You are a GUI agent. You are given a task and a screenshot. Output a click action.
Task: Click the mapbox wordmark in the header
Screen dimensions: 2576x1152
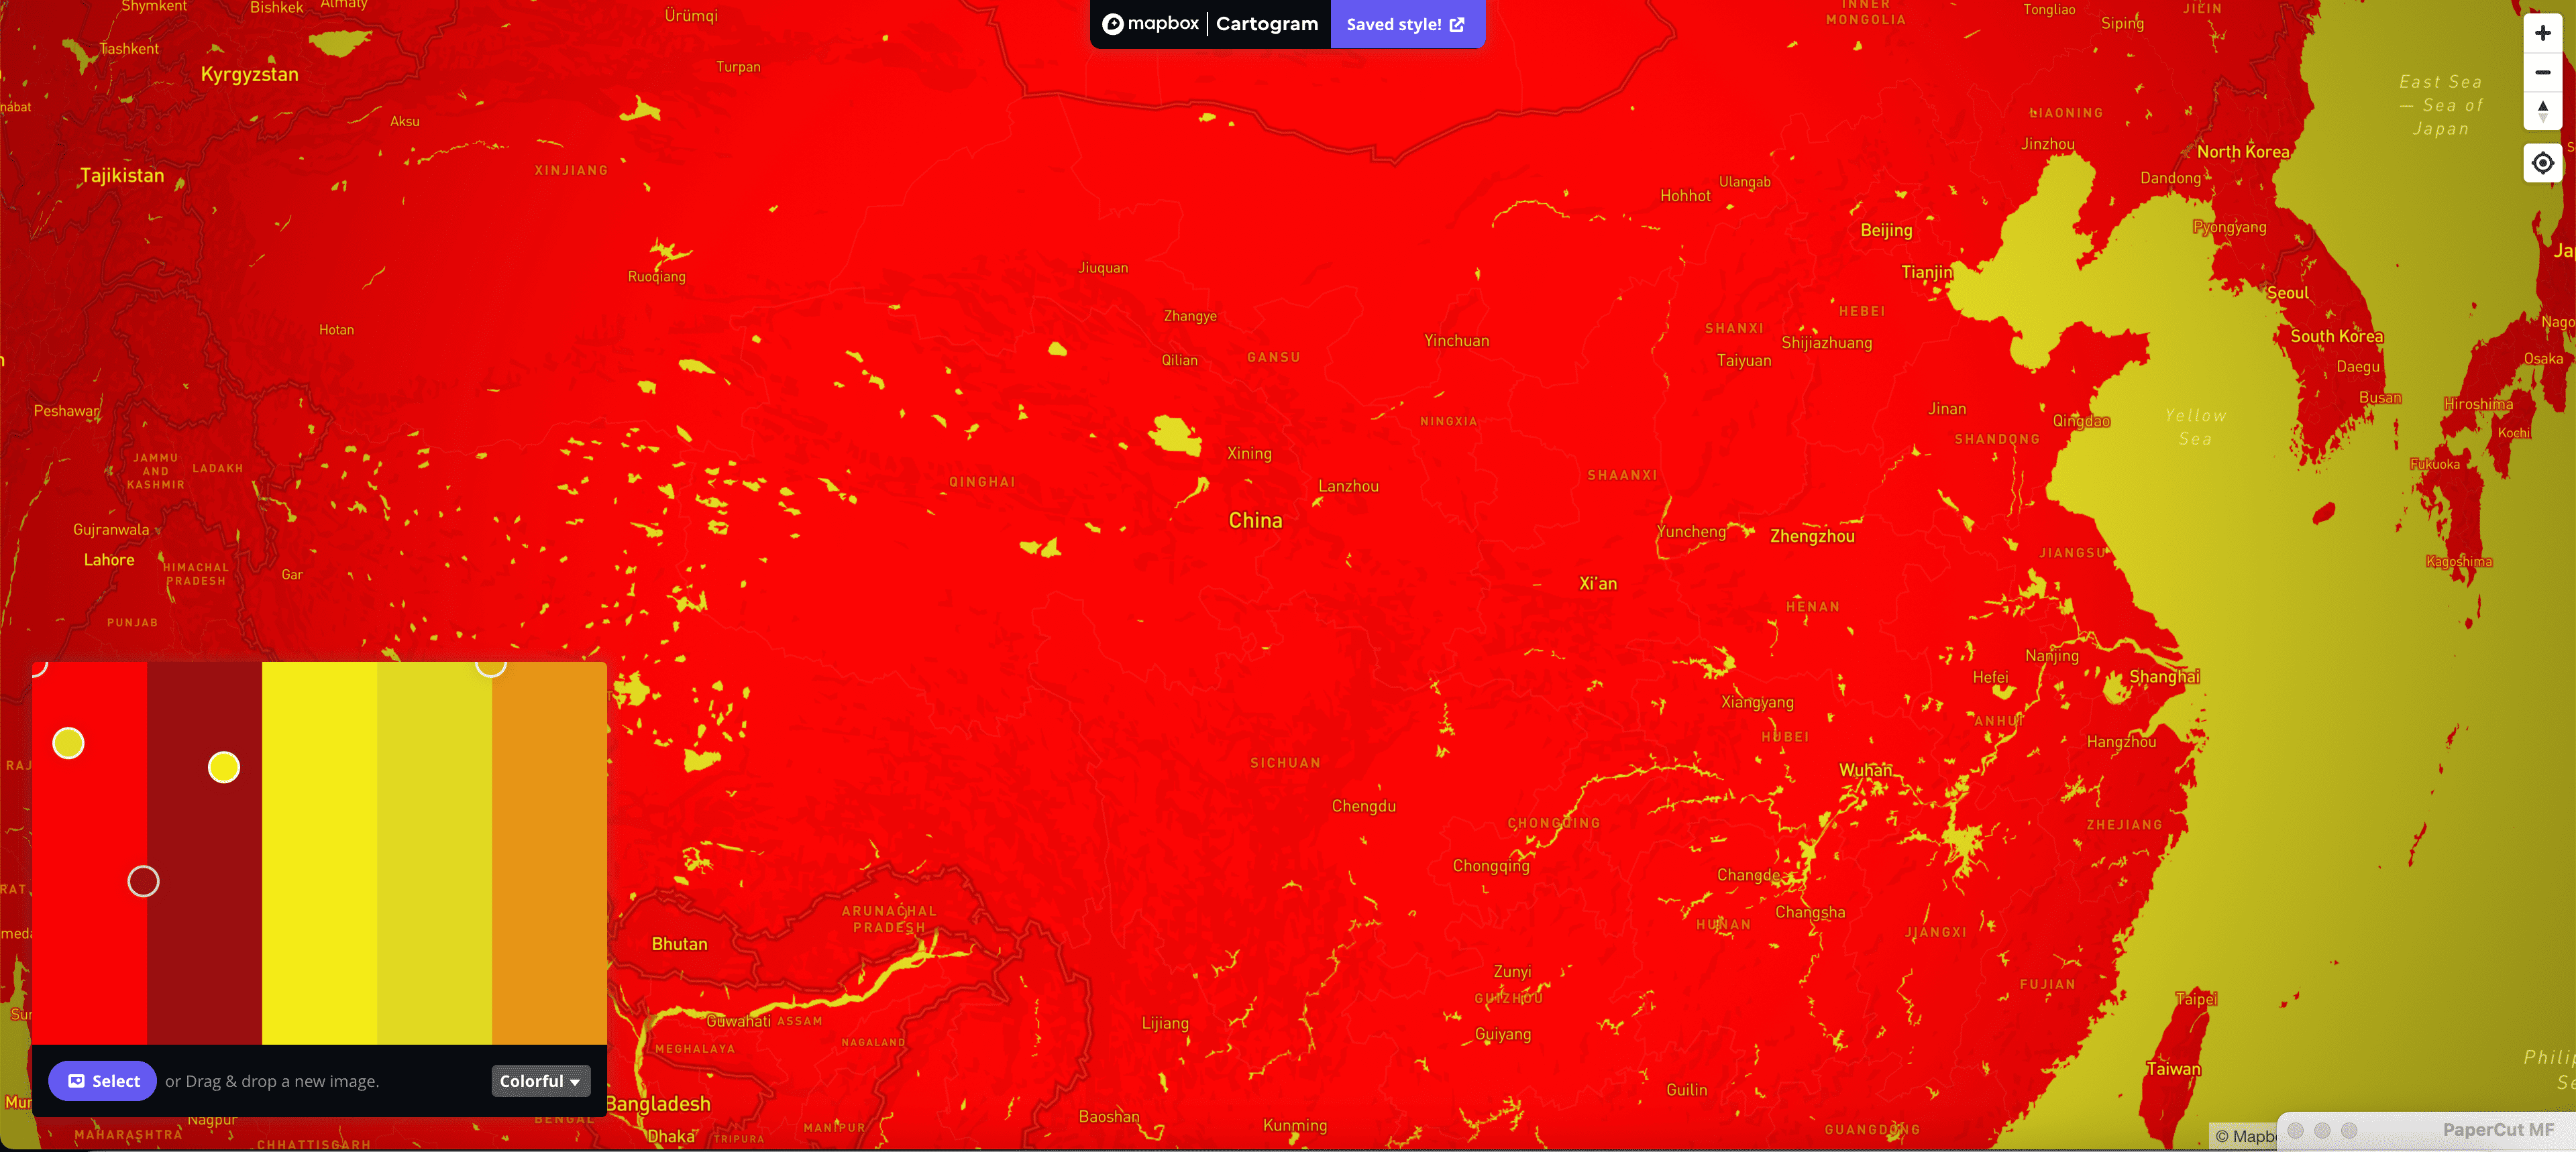[x=1162, y=23]
